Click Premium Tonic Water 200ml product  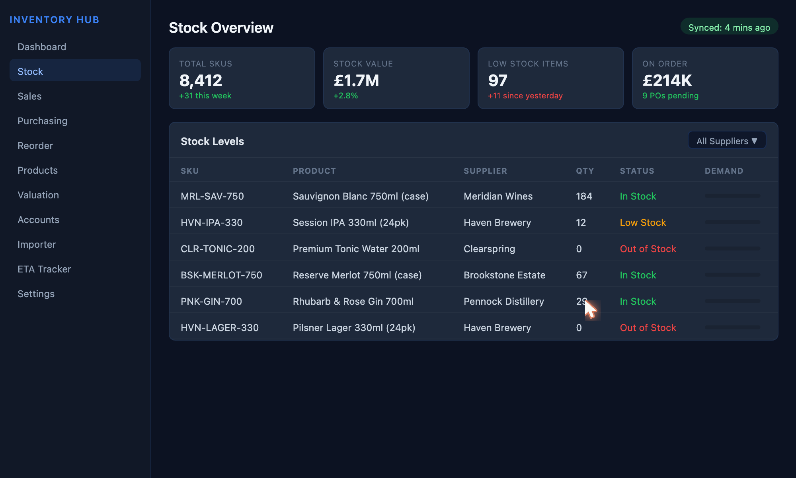[x=356, y=249]
